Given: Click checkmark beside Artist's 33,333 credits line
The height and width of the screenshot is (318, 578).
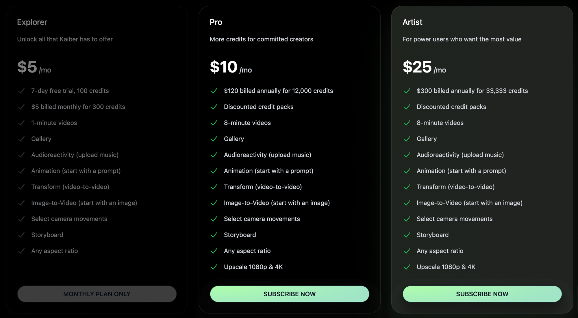Looking at the screenshot, I should click(407, 91).
